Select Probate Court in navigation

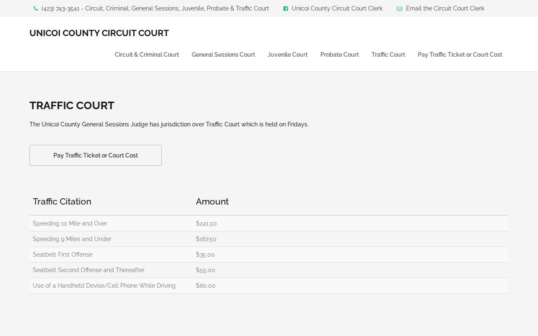pyautogui.click(x=340, y=55)
